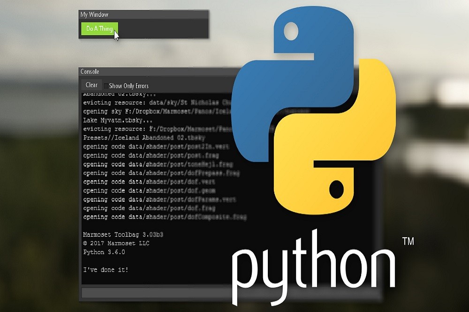
Task: Select the "Presets//Iceland Abandoned 02.tbsky" line
Action: click(144, 138)
